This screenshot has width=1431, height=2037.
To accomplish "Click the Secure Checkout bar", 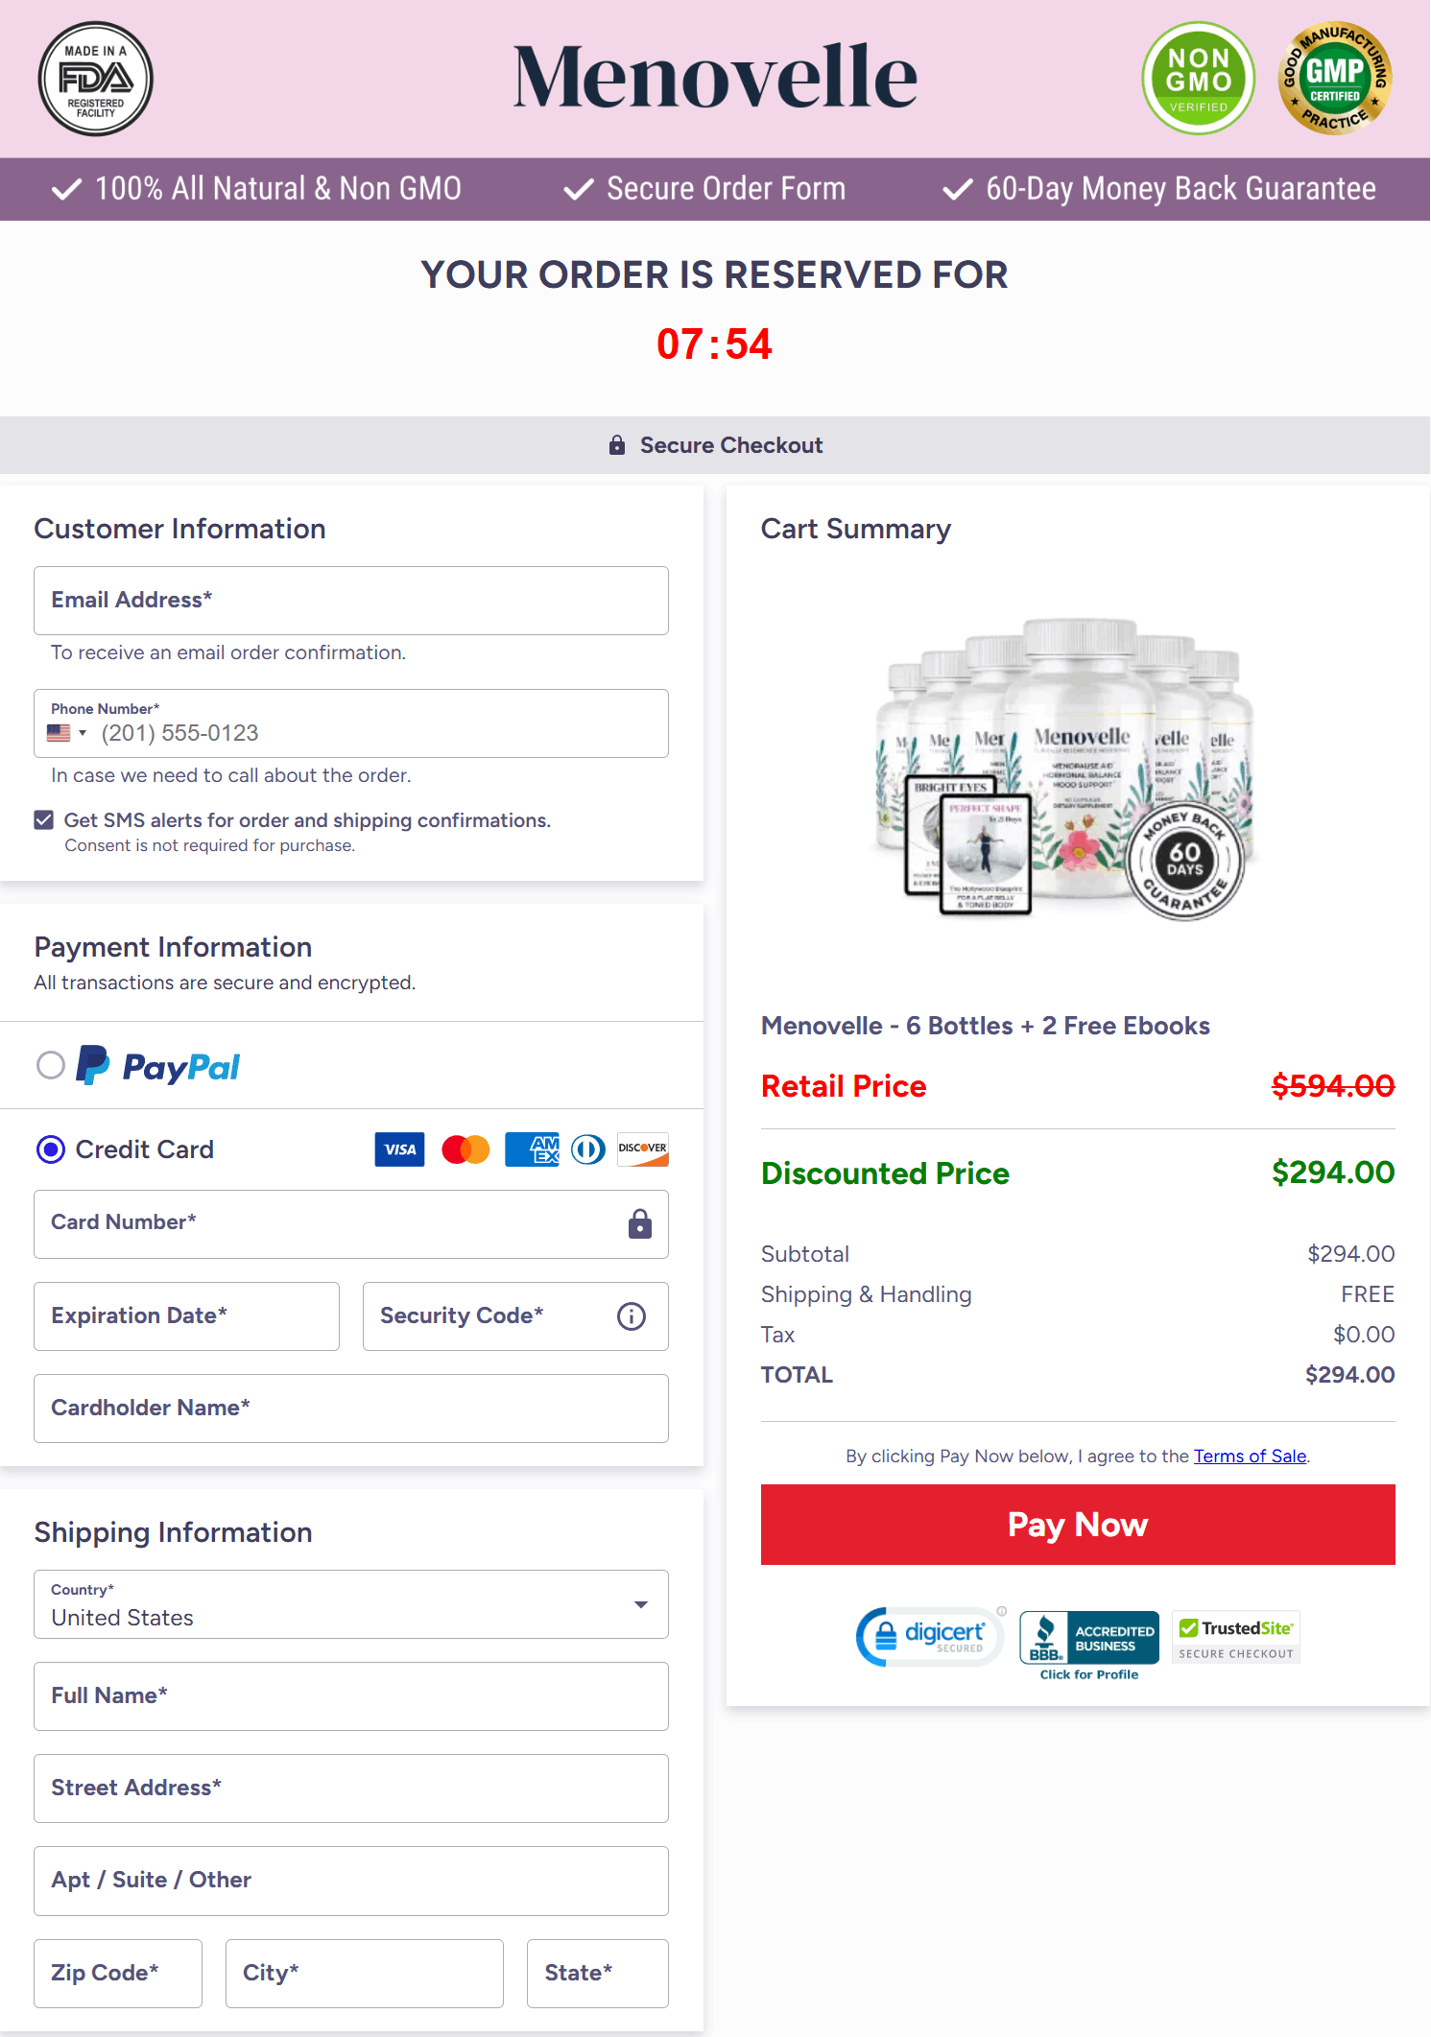I will pyautogui.click(x=715, y=444).
